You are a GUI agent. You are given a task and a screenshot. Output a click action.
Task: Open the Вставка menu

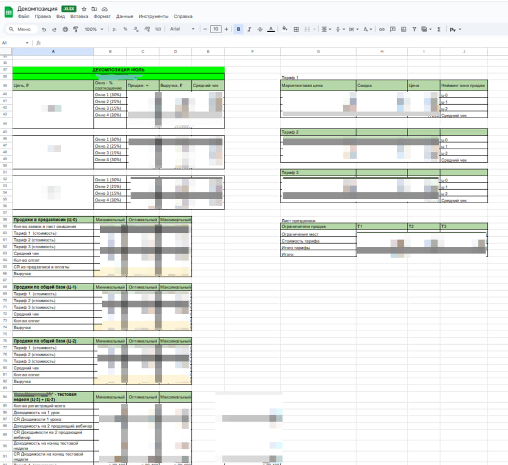click(x=79, y=17)
